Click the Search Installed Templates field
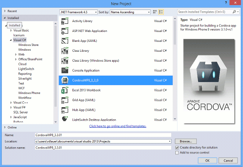Image resolution: width=243 pixels, height=167 pixels. (205, 12)
